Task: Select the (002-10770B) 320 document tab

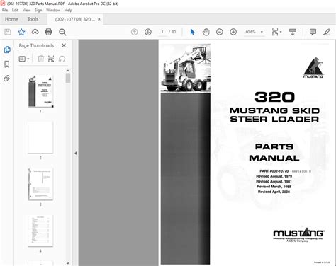Action: click(x=75, y=19)
